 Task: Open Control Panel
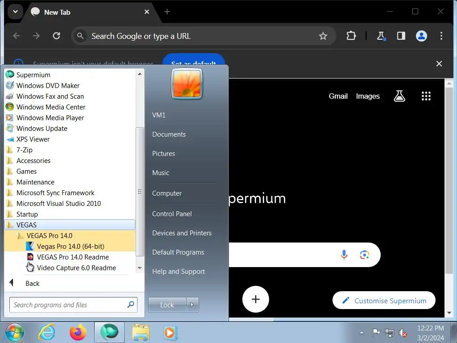point(172,214)
